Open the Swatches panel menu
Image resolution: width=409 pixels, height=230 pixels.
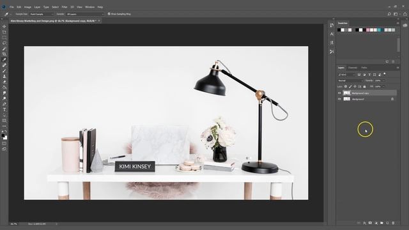pyautogui.click(x=397, y=23)
